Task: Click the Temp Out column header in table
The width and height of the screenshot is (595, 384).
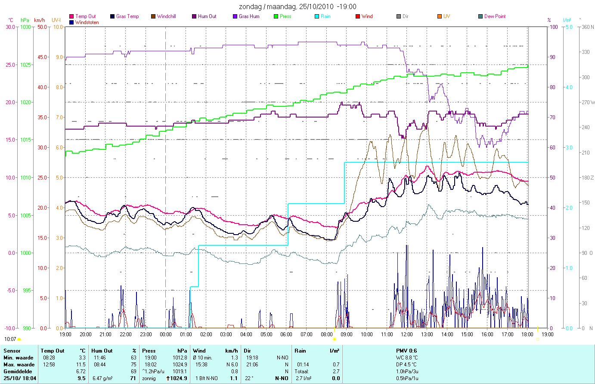Action: click(53, 351)
